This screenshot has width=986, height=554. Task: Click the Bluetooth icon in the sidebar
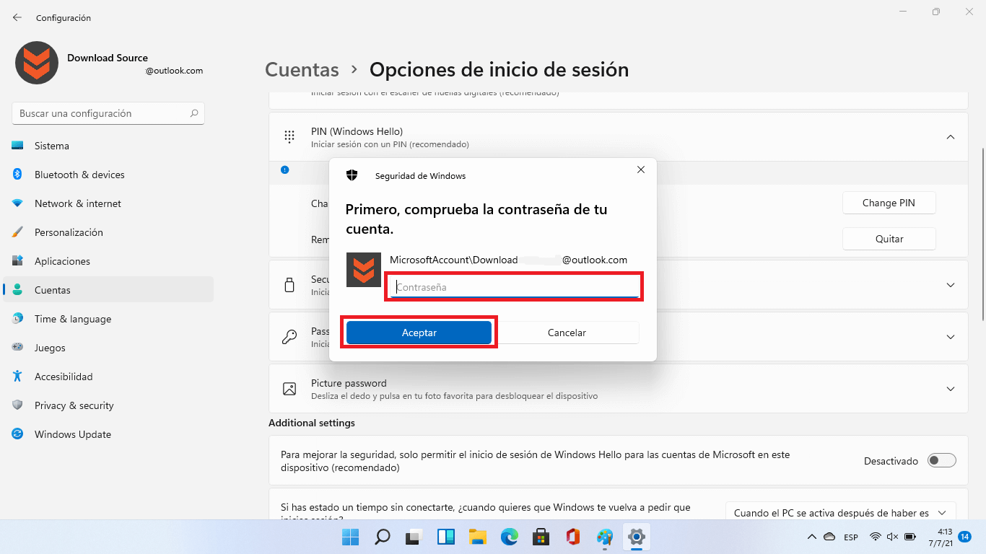17,175
